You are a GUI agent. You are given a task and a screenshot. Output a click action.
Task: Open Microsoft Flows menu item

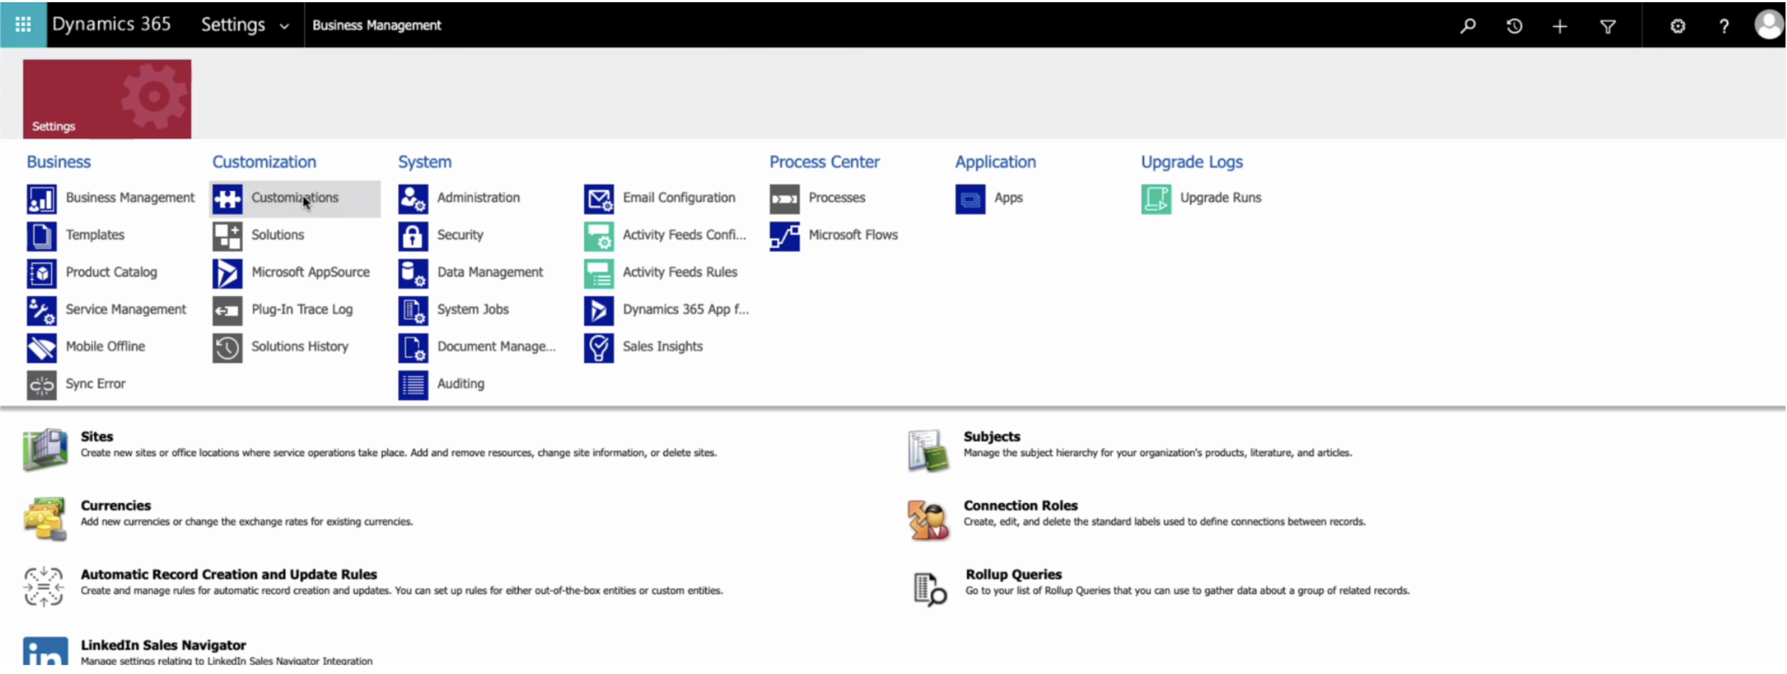point(853,235)
